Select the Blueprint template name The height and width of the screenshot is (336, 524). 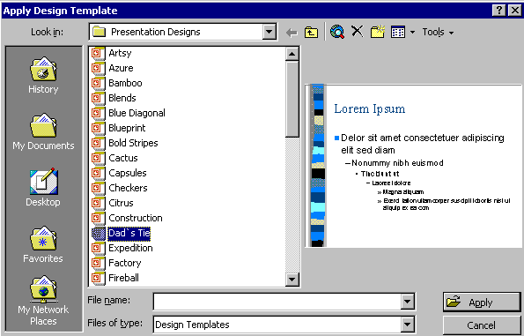pyautogui.click(x=127, y=128)
